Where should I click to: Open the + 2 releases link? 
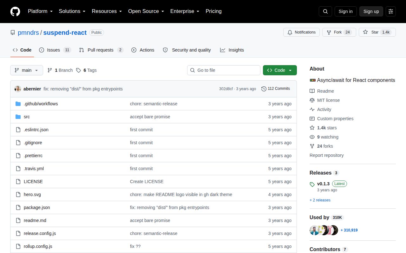tap(320, 200)
